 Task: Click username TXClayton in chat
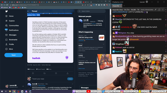[122, 33]
